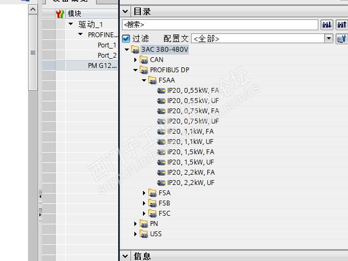This screenshot has height=261, width=348.
Task: Select the text IP20, 0,75kW, UF
Action: [x=193, y=121]
